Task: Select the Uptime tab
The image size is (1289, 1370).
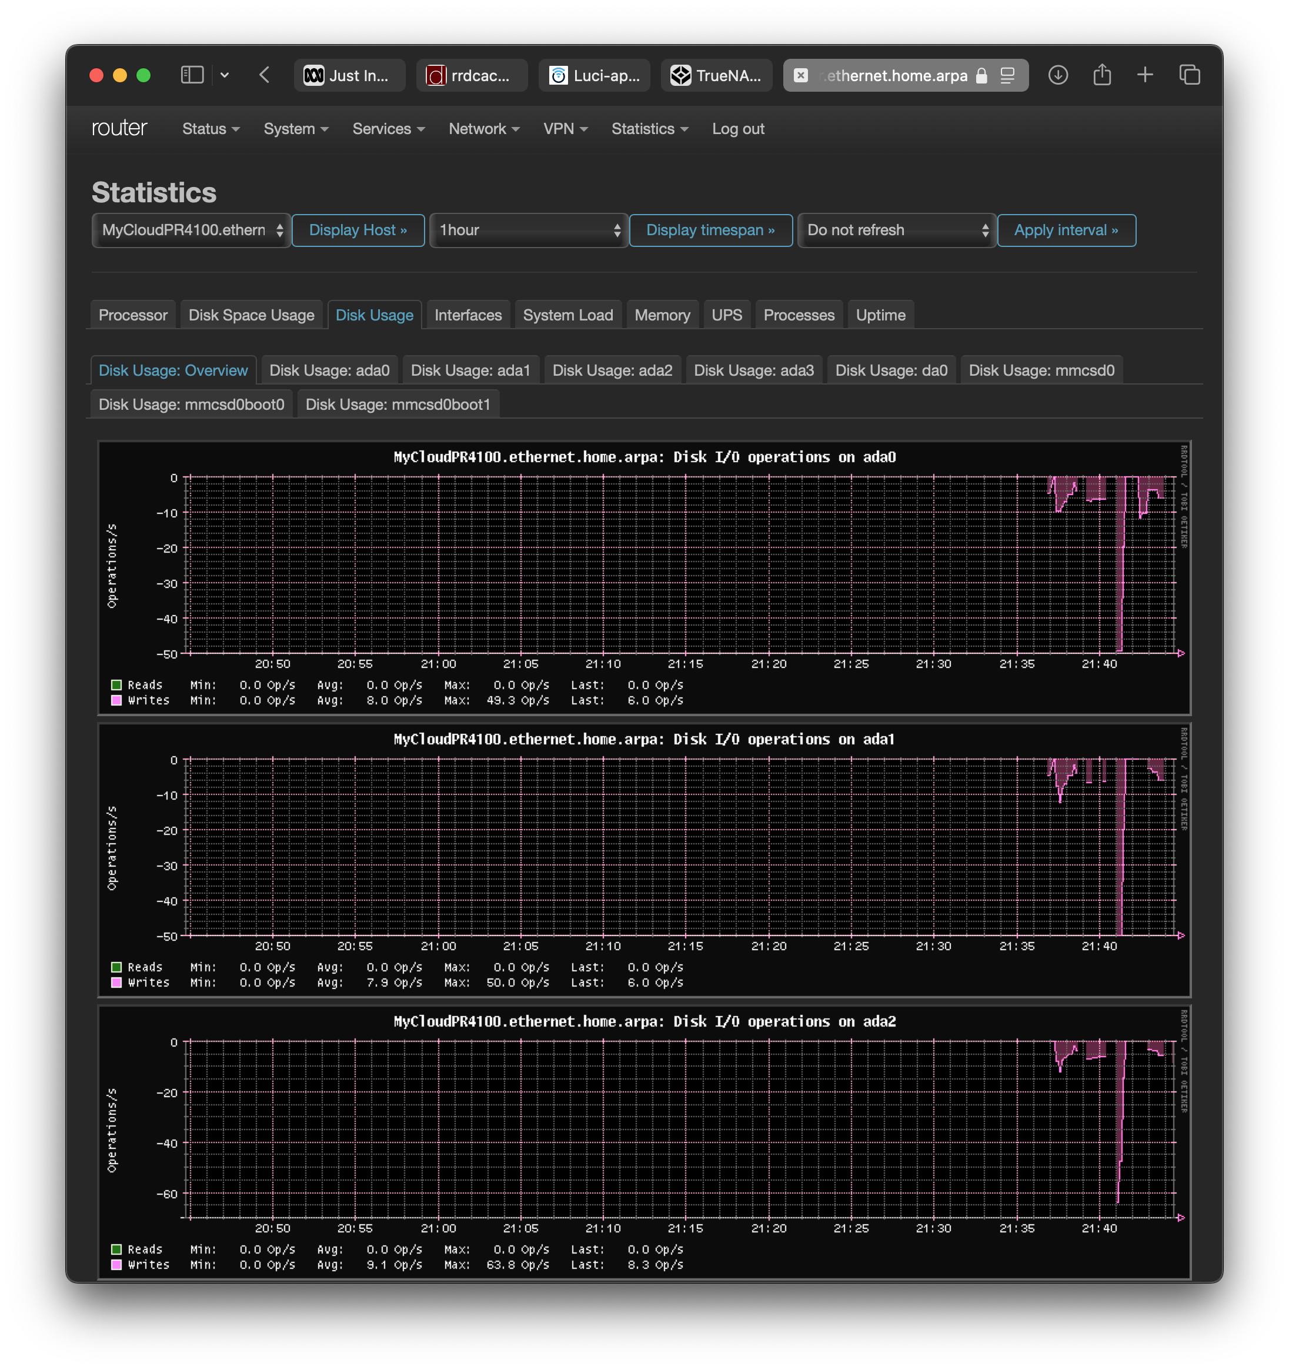Action: tap(881, 315)
